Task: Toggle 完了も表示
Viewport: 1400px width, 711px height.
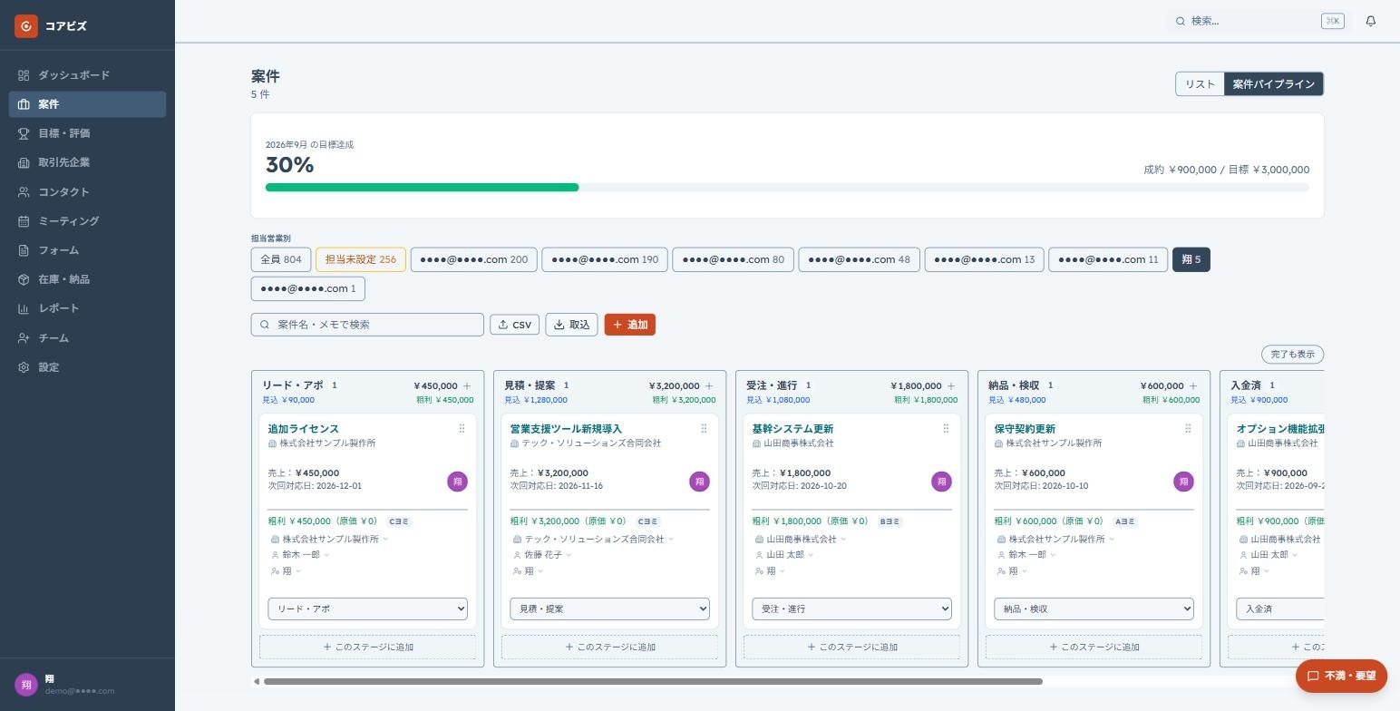Action: (x=1292, y=355)
